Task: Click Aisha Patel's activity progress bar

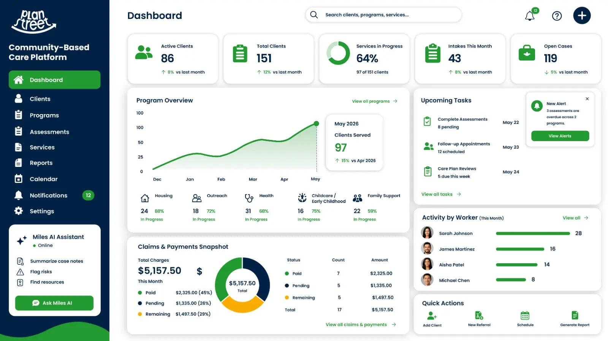Action: click(x=517, y=265)
